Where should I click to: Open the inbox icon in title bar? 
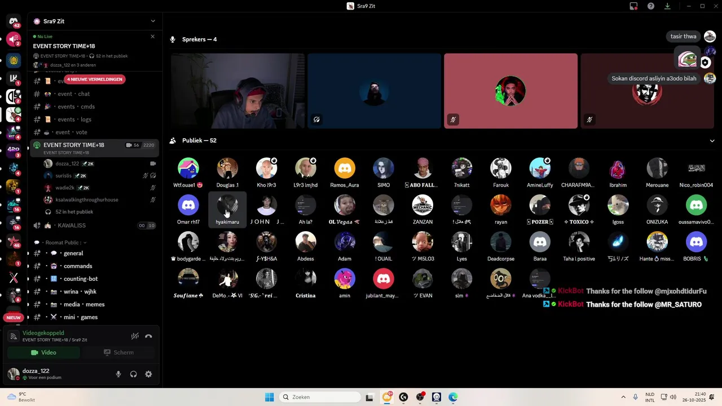pyautogui.click(x=633, y=6)
